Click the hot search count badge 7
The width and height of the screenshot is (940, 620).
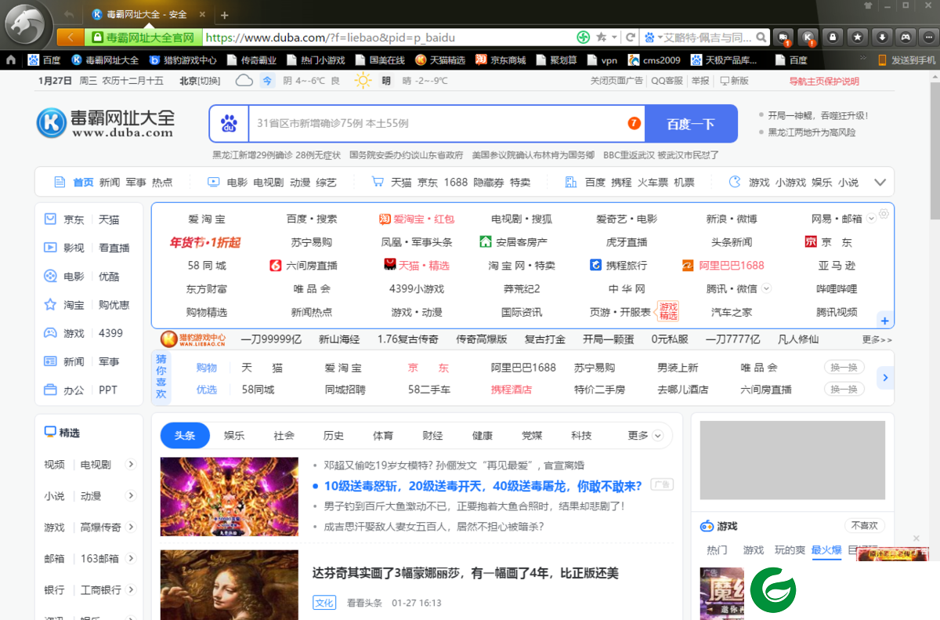point(634,123)
